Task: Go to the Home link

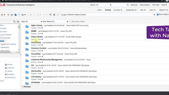Action: pos(100,10)
